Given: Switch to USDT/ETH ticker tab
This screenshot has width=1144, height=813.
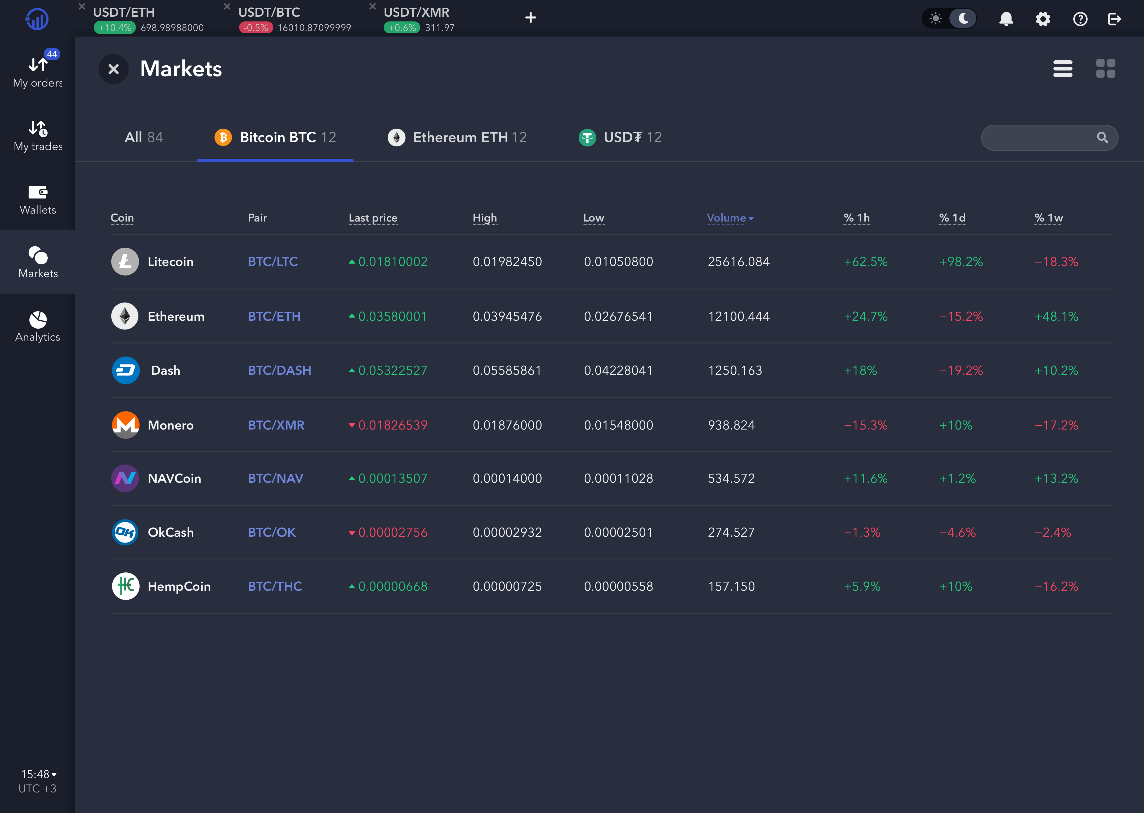Looking at the screenshot, I should point(148,19).
